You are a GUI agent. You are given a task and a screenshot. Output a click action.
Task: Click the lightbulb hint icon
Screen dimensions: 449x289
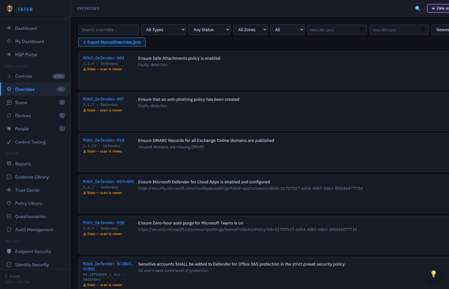[434, 274]
